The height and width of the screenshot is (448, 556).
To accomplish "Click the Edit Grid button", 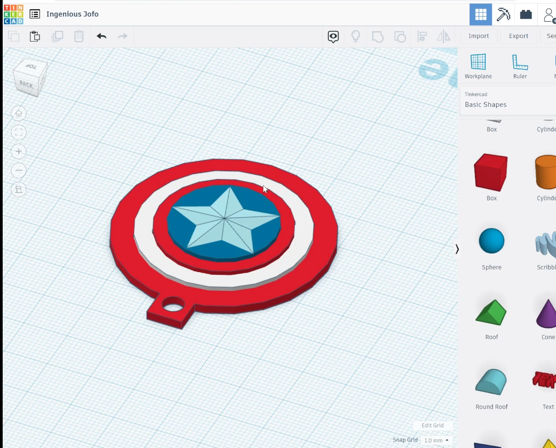I will pos(433,426).
